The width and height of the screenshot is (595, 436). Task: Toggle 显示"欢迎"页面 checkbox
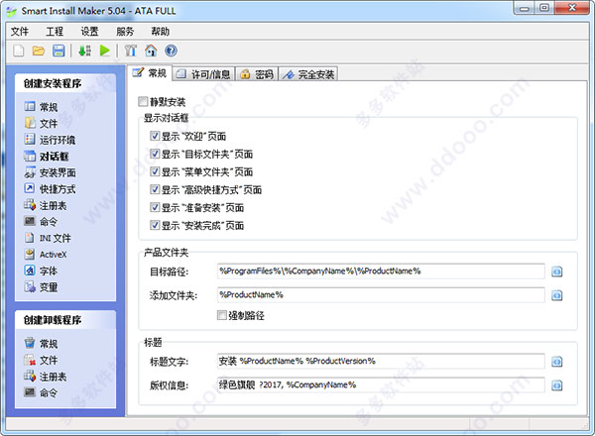(155, 136)
